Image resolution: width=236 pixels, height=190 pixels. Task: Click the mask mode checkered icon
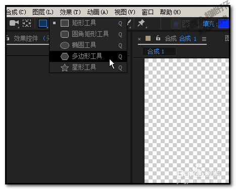pyautogui.click(x=186, y=24)
